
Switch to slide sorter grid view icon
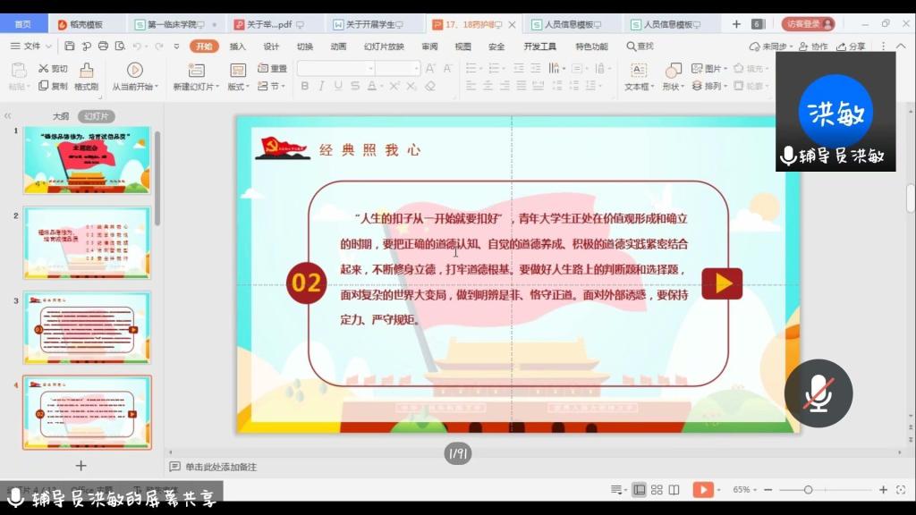click(657, 490)
